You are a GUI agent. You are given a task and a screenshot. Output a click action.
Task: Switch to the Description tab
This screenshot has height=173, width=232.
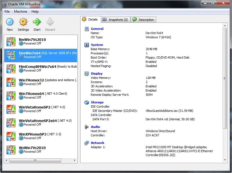(x=143, y=20)
